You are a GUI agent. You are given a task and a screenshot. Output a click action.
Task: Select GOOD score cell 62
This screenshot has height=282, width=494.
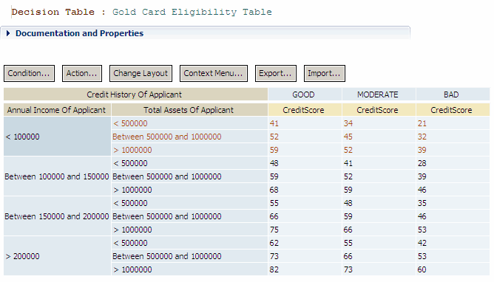coord(305,243)
